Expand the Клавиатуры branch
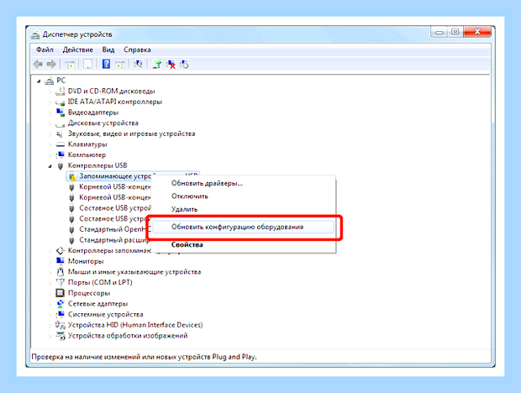The image size is (521, 393). (x=50, y=144)
